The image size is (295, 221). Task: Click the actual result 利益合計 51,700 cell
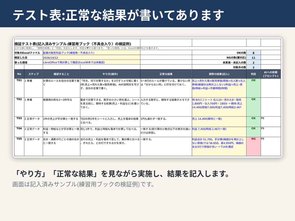pos(219,146)
